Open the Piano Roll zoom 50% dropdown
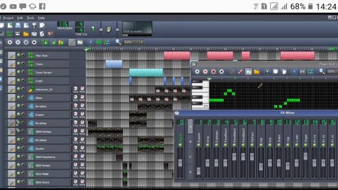The image size is (338, 190). (x=332, y=71)
